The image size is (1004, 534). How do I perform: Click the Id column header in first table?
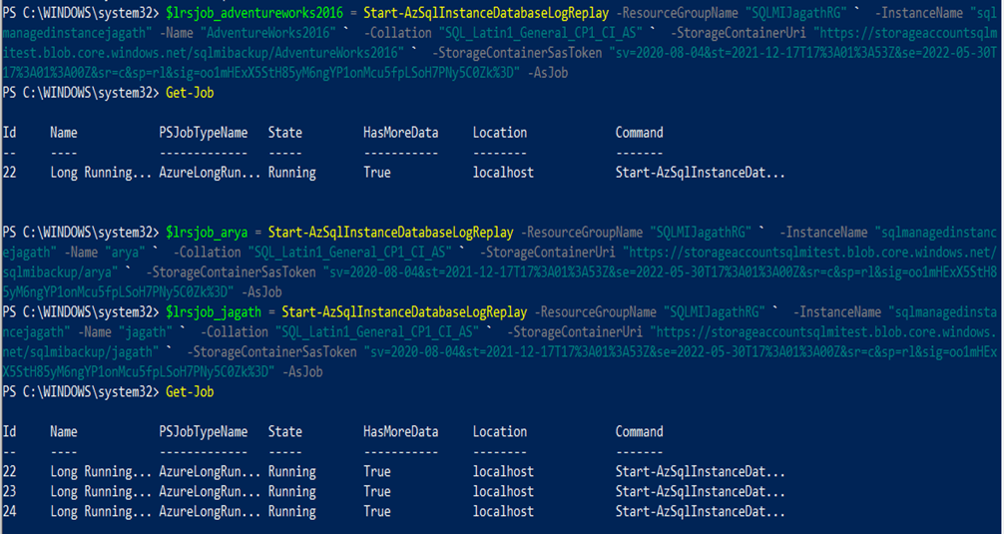point(10,132)
